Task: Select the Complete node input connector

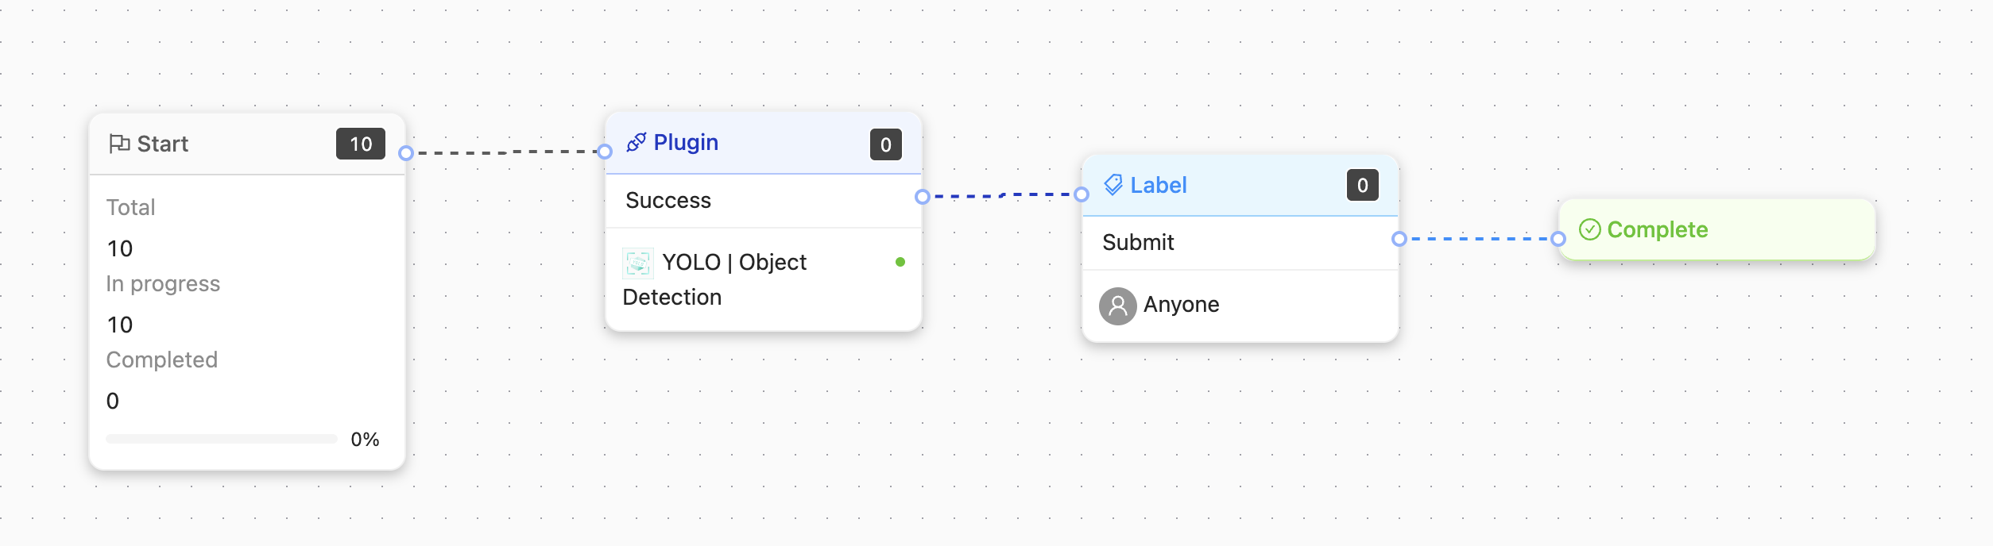Action: coord(1558,238)
